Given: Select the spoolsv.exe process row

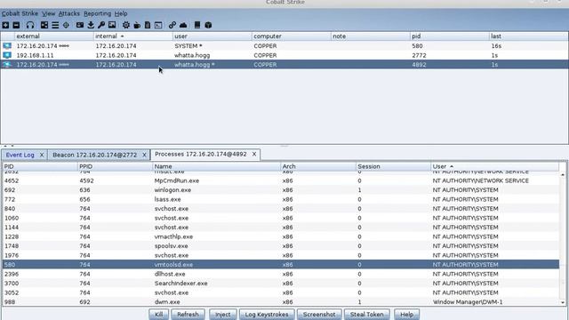Looking at the screenshot, I should pyautogui.click(x=281, y=246).
